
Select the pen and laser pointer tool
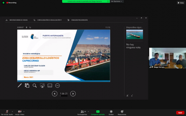(x=19, y=85)
